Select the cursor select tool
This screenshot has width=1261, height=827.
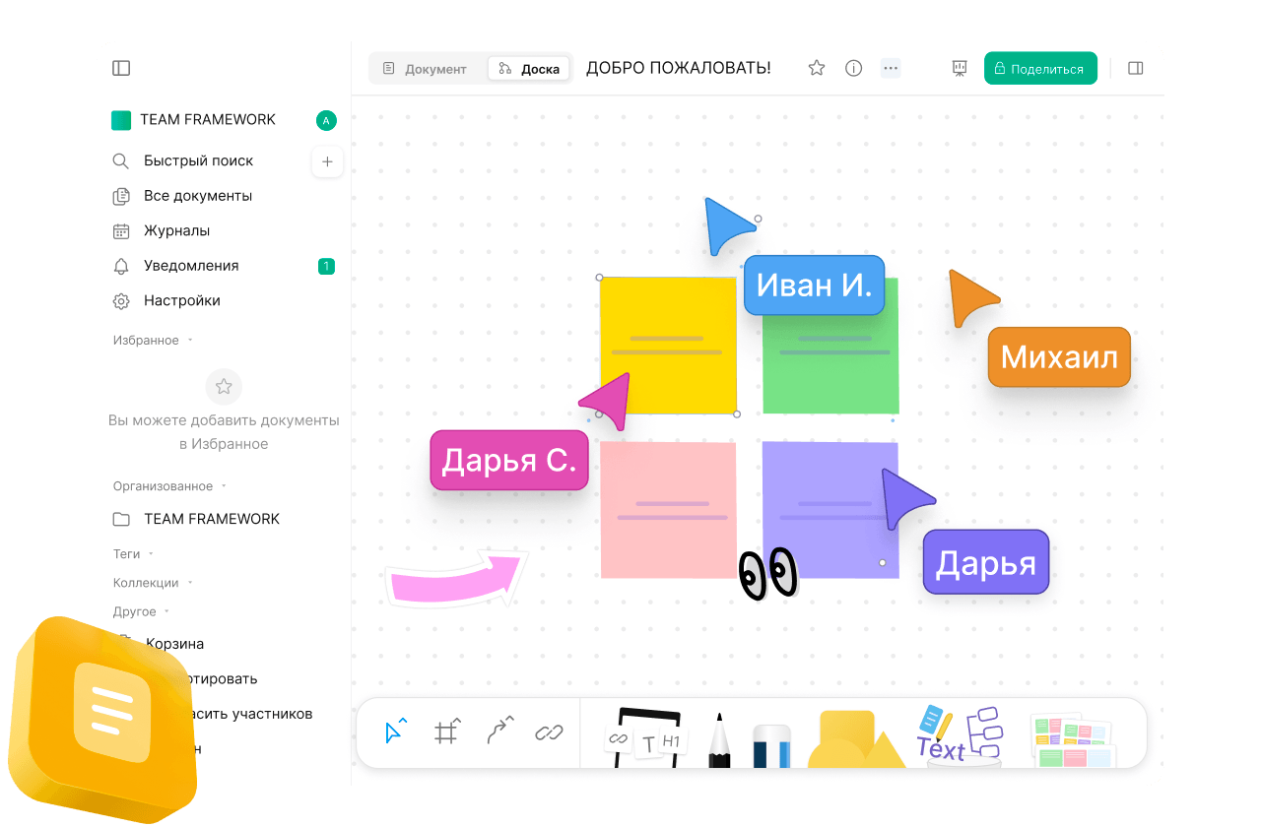(x=395, y=732)
